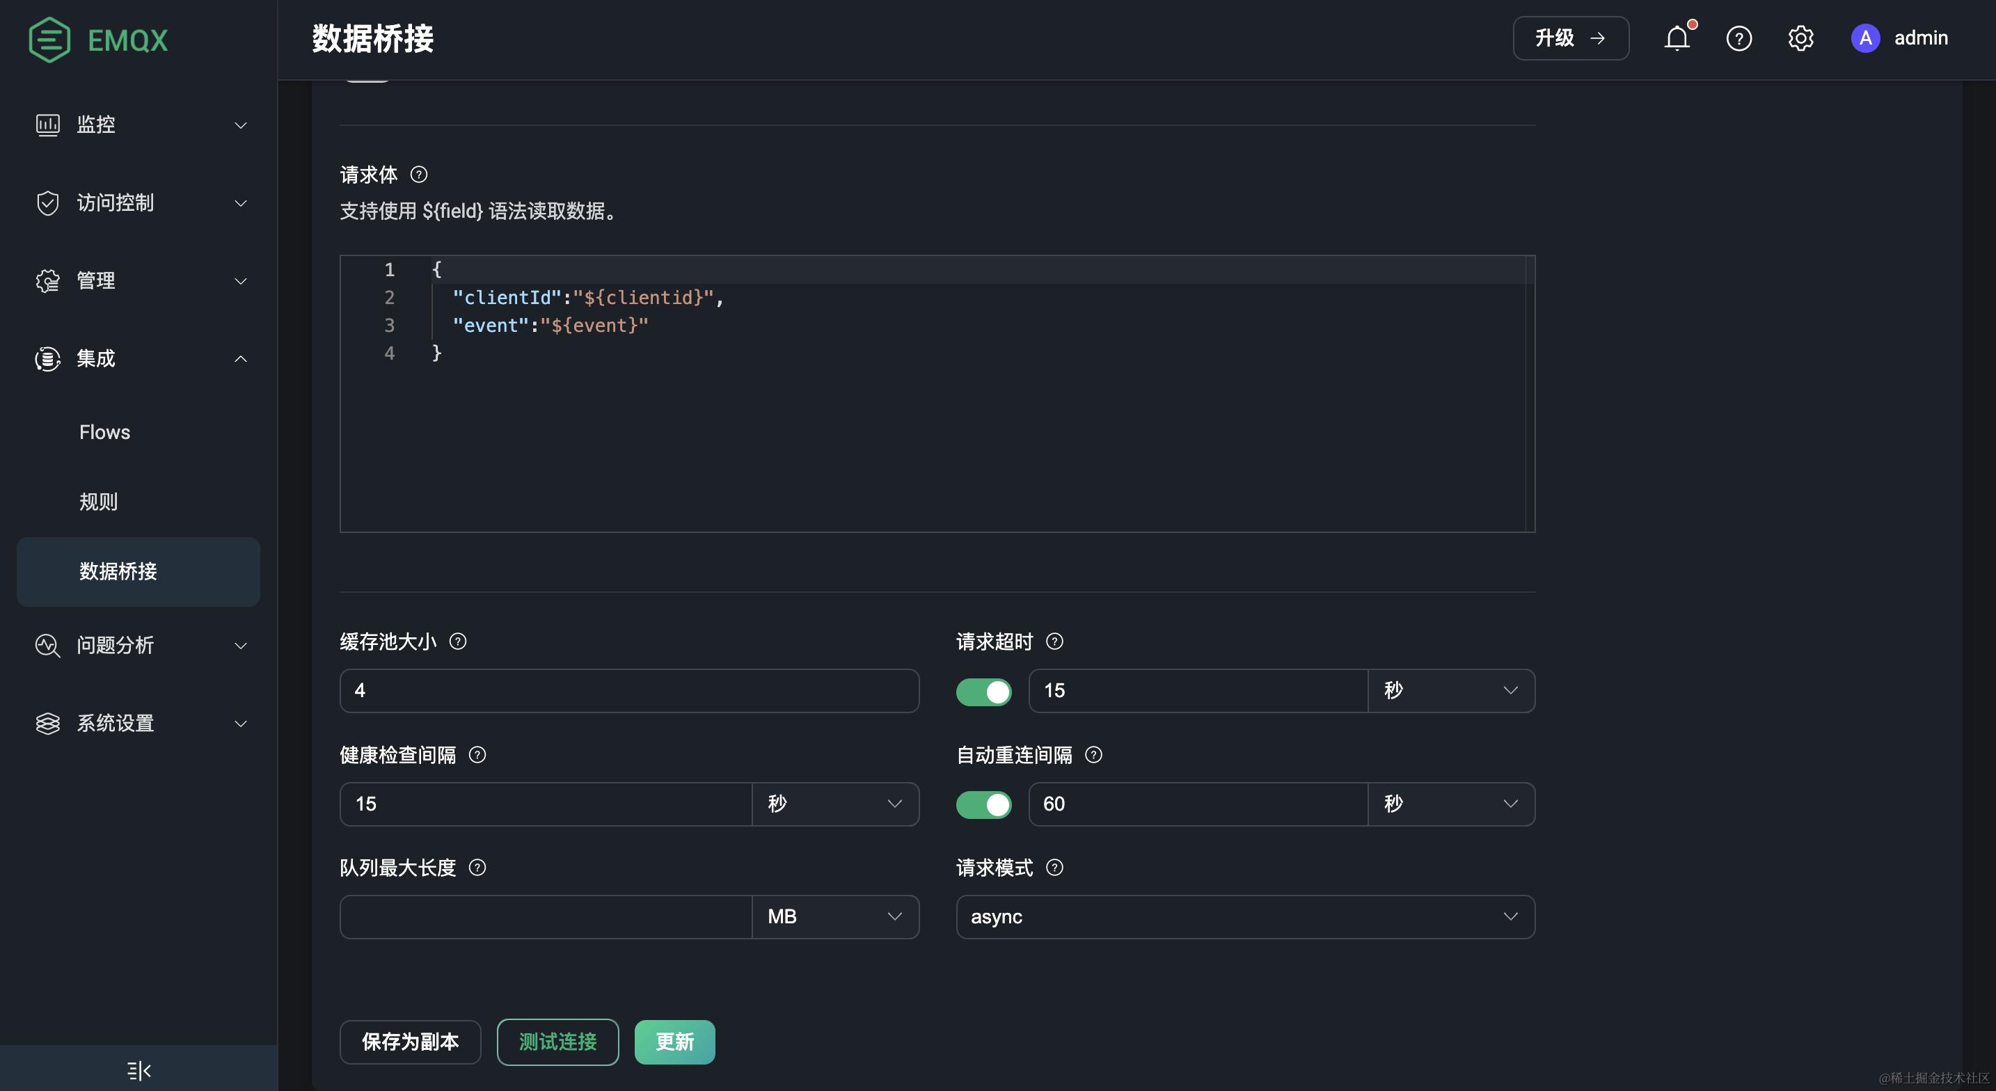The width and height of the screenshot is (1996, 1091).
Task: Open the help question-mark icon in header
Action: [x=1738, y=38]
